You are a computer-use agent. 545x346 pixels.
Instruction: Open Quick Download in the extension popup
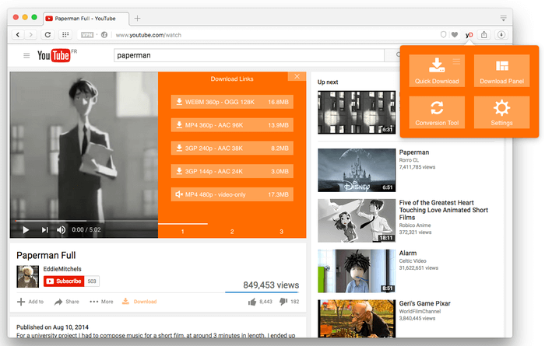pos(437,70)
